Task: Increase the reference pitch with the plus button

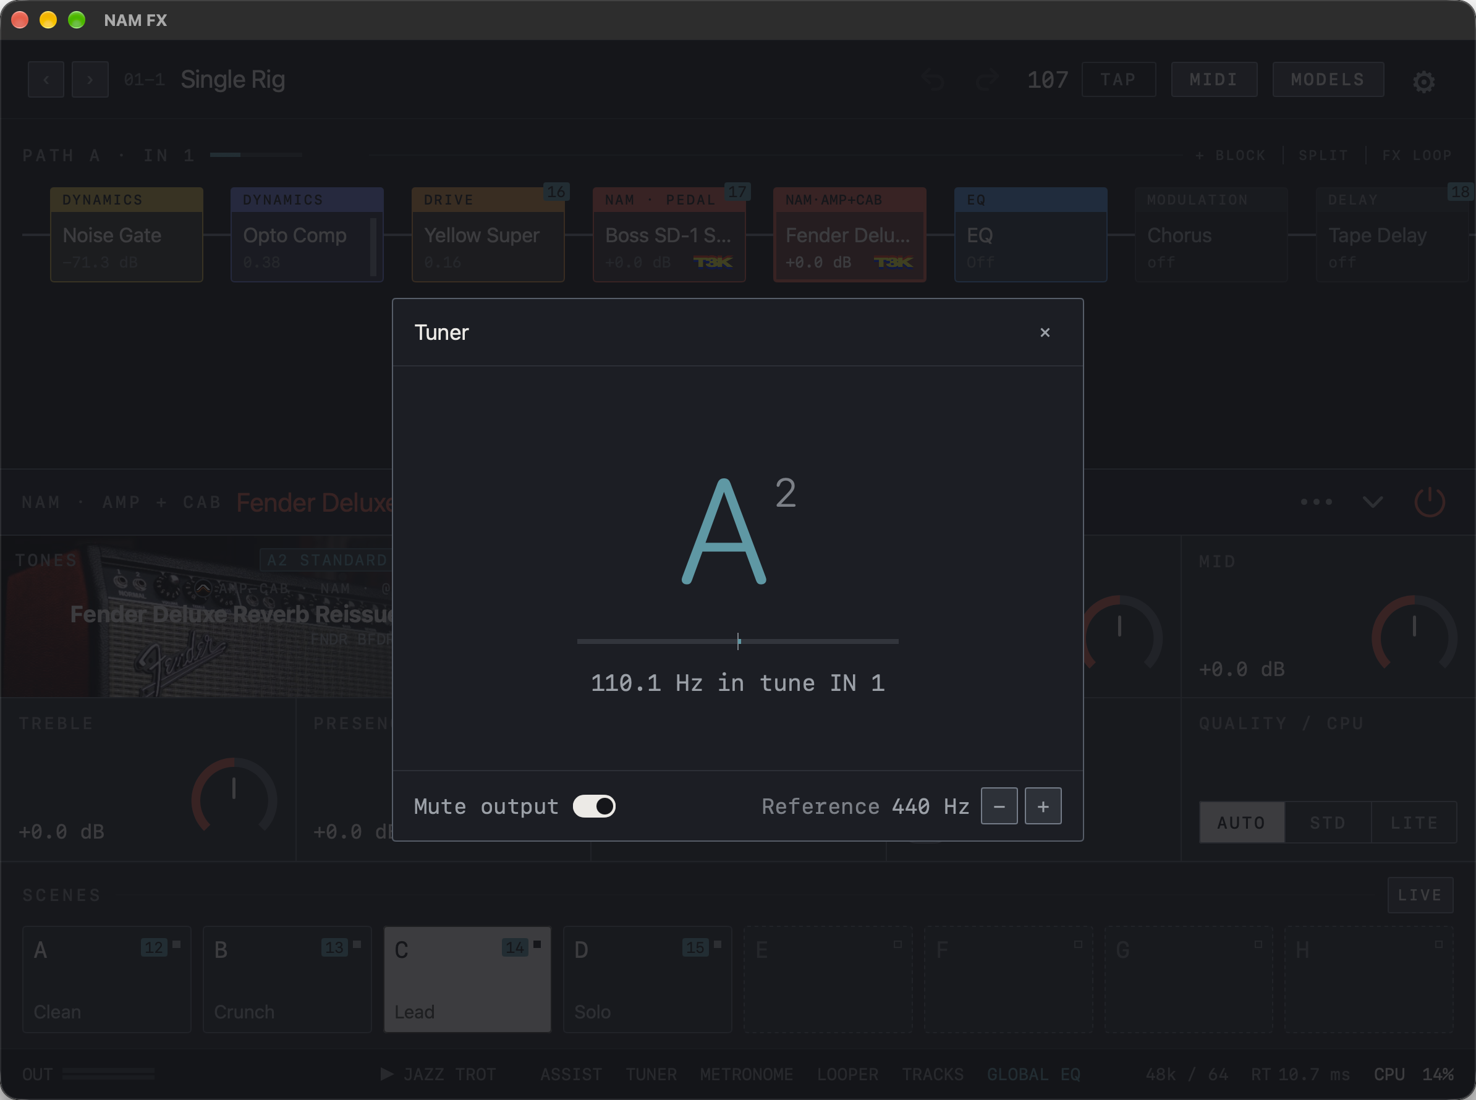Action: pos(1043,806)
